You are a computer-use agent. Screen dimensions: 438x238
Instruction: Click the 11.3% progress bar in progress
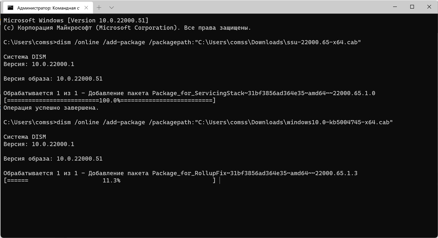click(110, 181)
